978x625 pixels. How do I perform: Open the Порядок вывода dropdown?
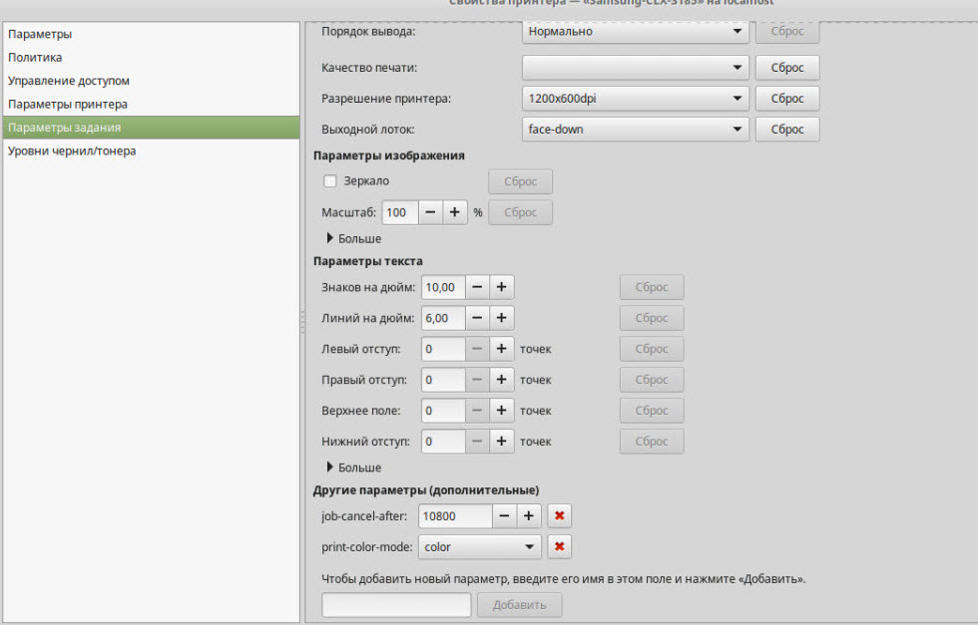pyautogui.click(x=635, y=31)
